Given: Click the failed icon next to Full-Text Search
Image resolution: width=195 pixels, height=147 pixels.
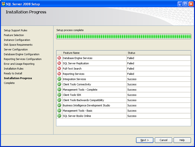Looking at the screenshot, I should pos(59,68).
